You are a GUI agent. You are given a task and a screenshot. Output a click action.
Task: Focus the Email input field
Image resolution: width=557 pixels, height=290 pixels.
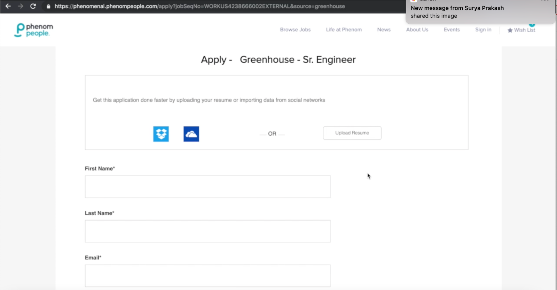coord(208,276)
